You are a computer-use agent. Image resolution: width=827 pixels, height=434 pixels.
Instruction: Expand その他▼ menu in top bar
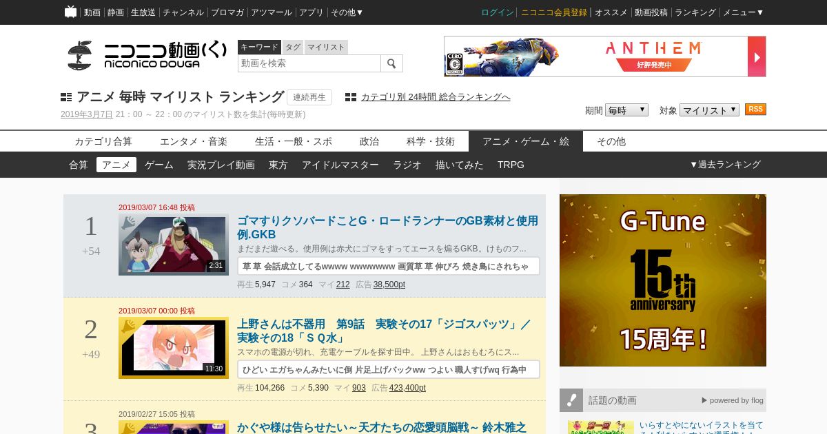[x=347, y=12]
